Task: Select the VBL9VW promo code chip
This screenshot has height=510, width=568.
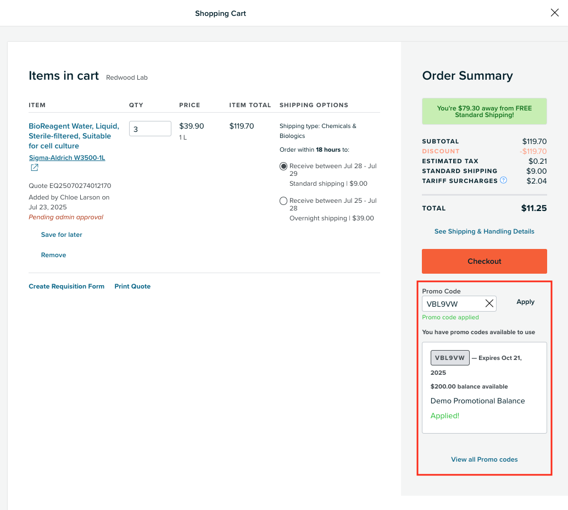Action: 450,358
